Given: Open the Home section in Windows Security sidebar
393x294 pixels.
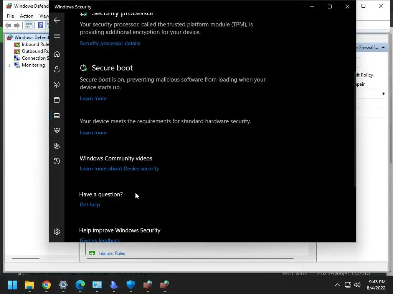Looking at the screenshot, I should pos(57,54).
